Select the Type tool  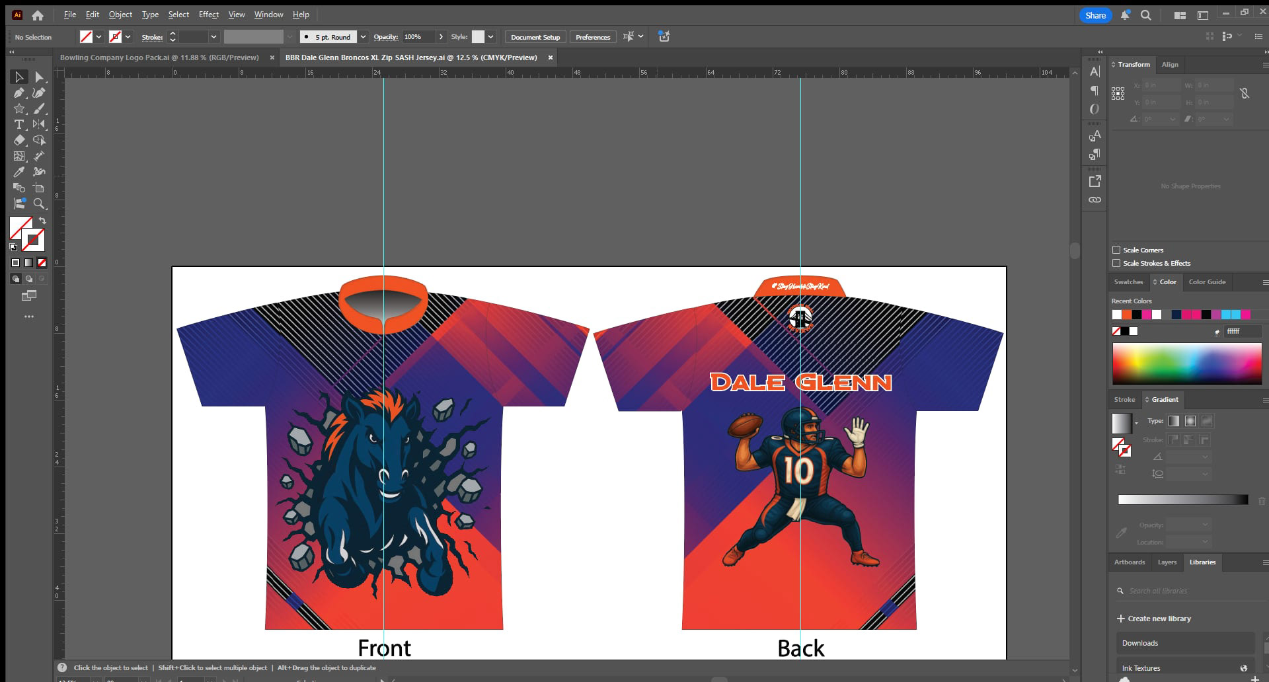coord(19,124)
